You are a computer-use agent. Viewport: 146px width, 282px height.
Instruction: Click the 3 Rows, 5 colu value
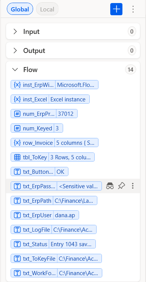(71, 157)
